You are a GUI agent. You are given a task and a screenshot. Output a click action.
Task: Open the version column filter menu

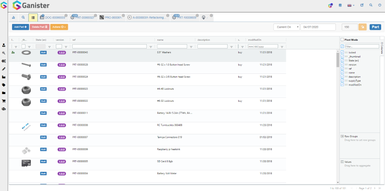pos(66,47)
